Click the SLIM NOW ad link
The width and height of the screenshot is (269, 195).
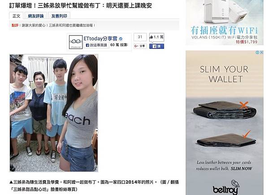tap(241, 169)
